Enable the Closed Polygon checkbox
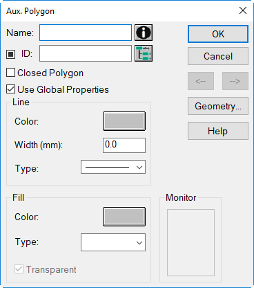Viewport: 254px width, 288px height. click(10, 73)
